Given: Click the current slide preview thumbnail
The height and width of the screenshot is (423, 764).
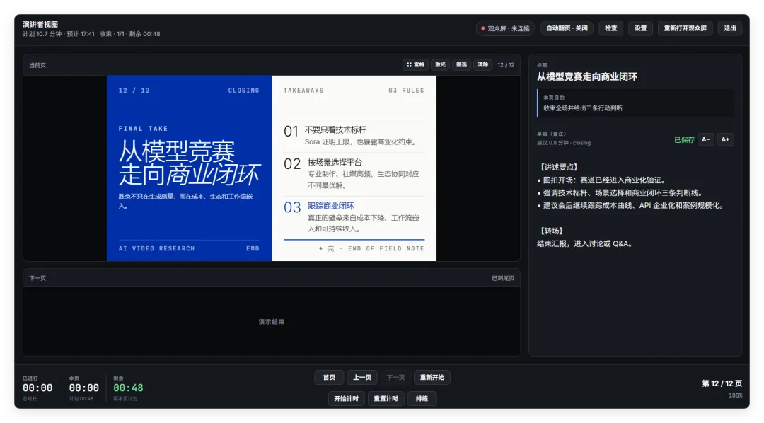Looking at the screenshot, I should 272,168.
